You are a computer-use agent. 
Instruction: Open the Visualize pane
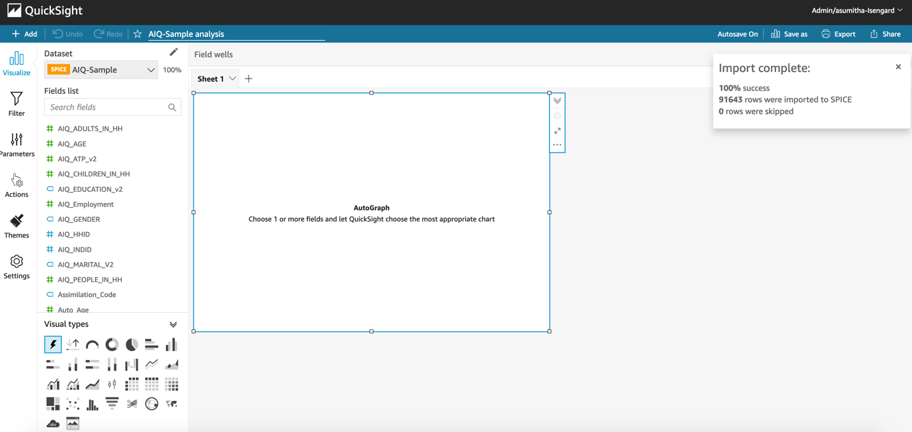pyautogui.click(x=17, y=64)
